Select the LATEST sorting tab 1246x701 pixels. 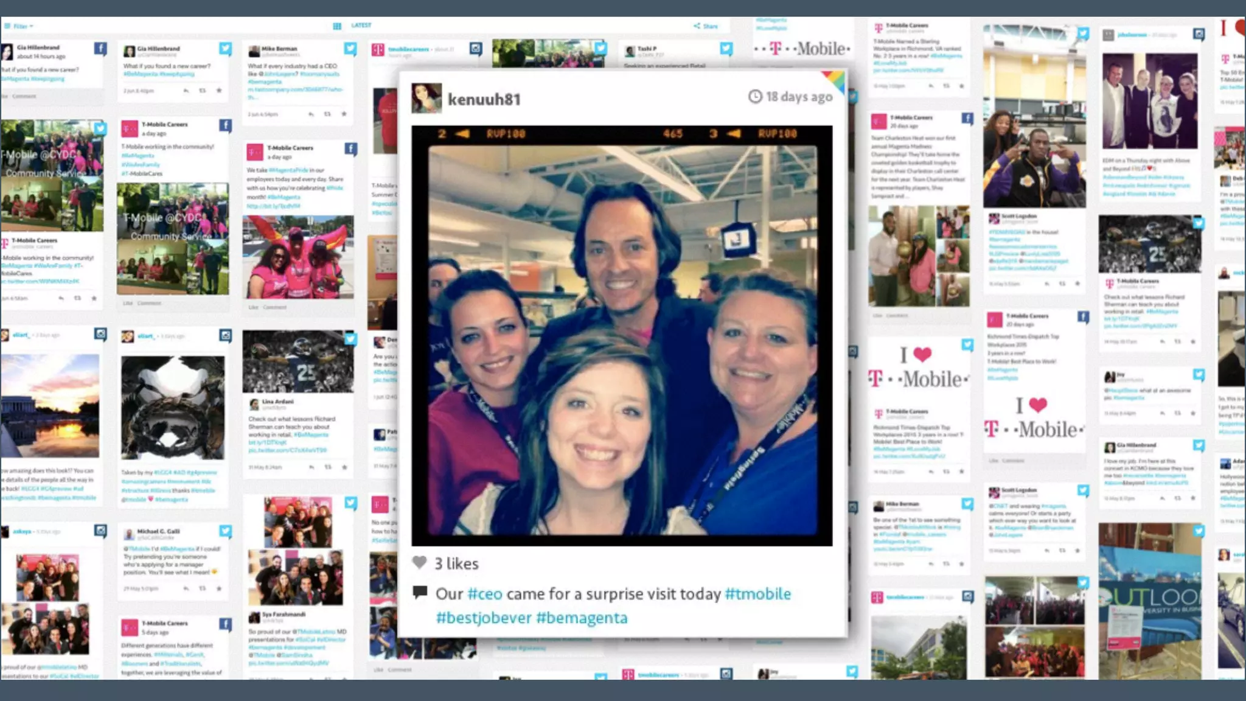(361, 26)
